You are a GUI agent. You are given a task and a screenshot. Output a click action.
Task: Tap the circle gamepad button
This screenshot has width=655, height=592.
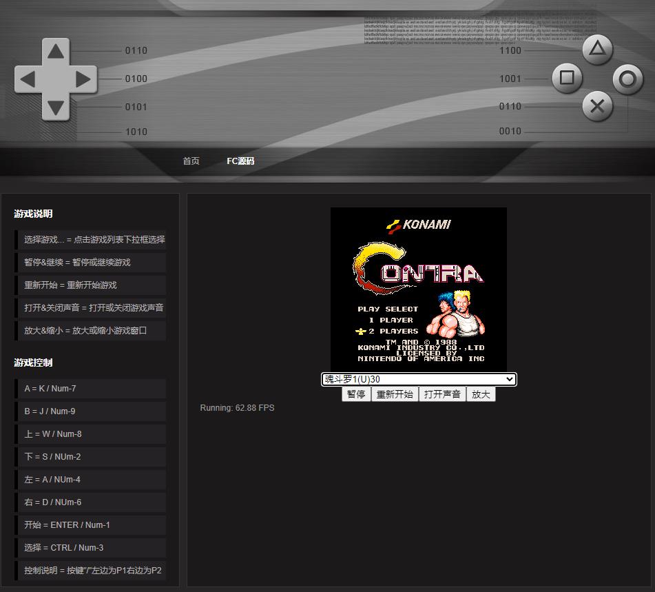point(627,79)
